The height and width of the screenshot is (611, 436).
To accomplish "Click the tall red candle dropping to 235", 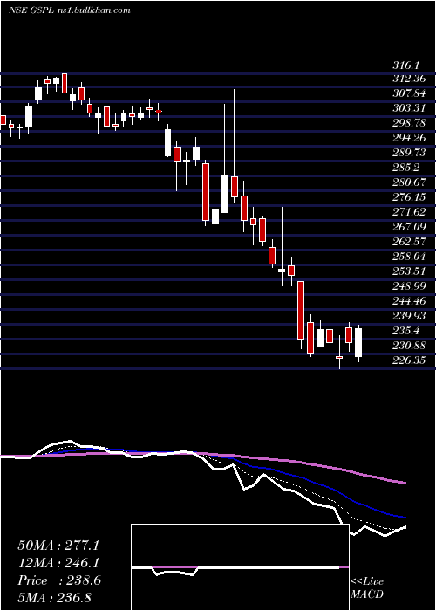I will tap(301, 310).
